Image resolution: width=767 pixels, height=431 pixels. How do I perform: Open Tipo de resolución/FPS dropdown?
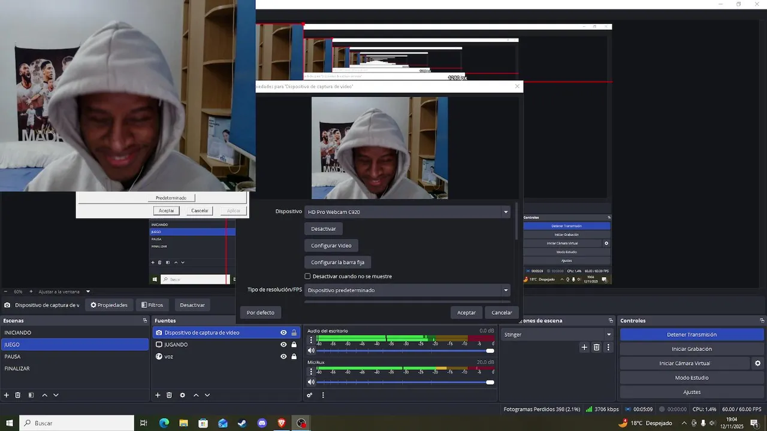pos(407,290)
